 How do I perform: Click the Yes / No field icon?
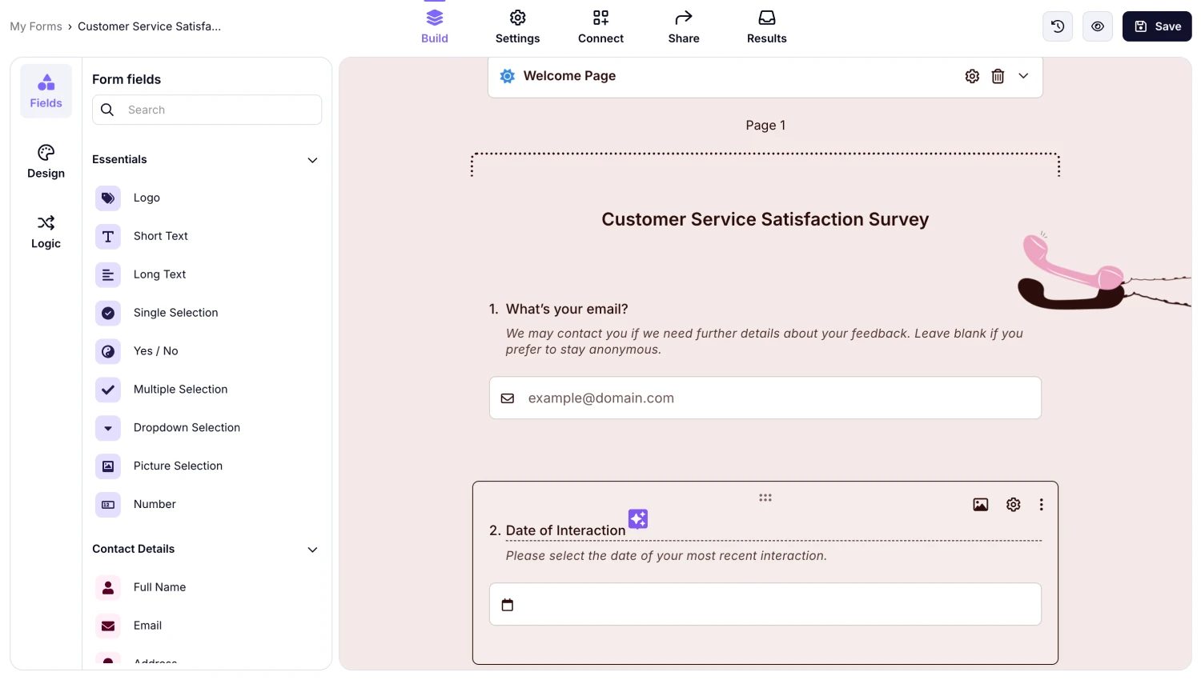pyautogui.click(x=108, y=351)
